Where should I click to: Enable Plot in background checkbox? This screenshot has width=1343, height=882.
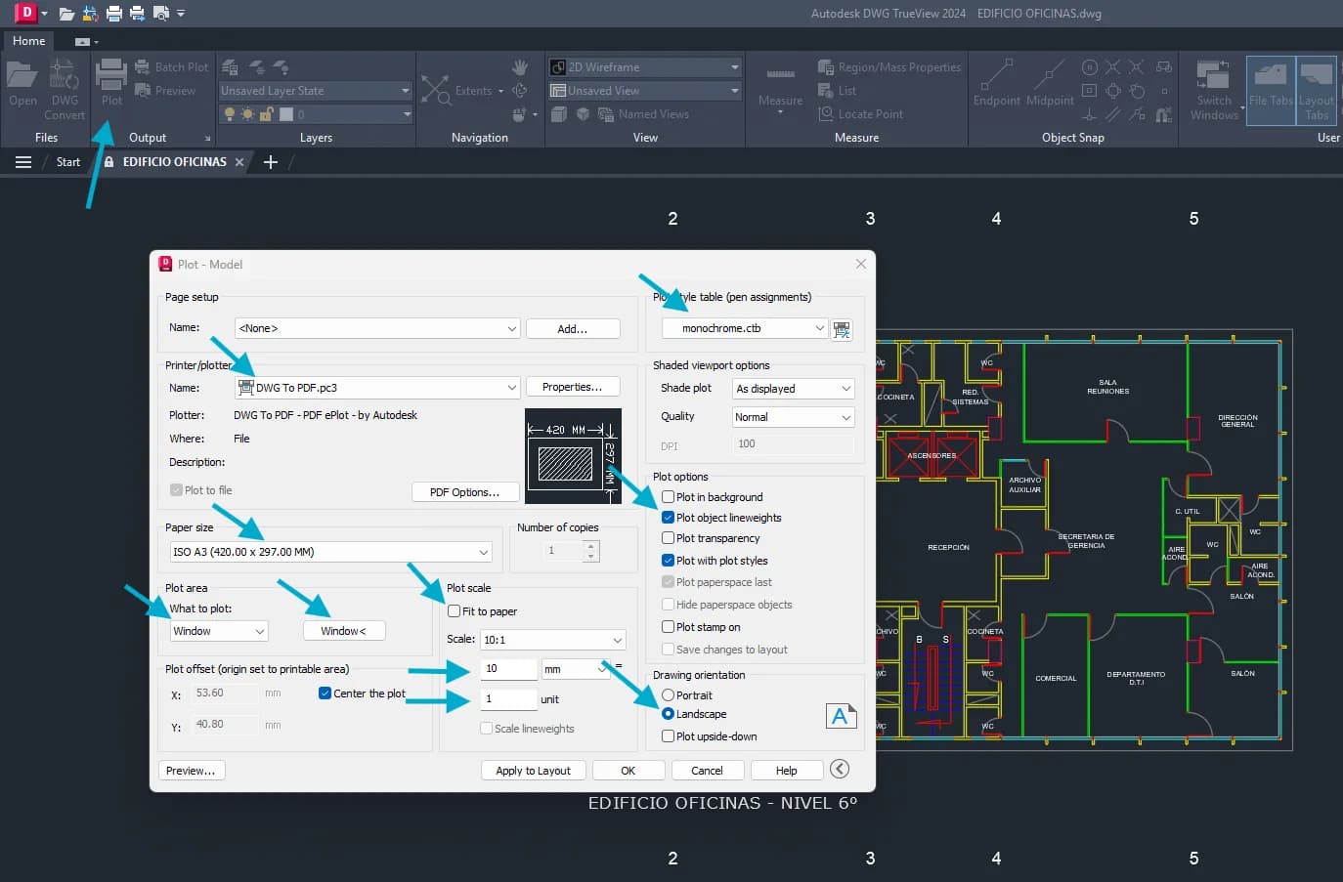click(669, 497)
